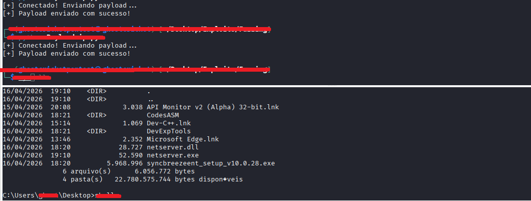Click the <DIR> marker beside DevExpTools
Image resolution: width=531 pixels, height=201 pixels.
(x=97, y=131)
